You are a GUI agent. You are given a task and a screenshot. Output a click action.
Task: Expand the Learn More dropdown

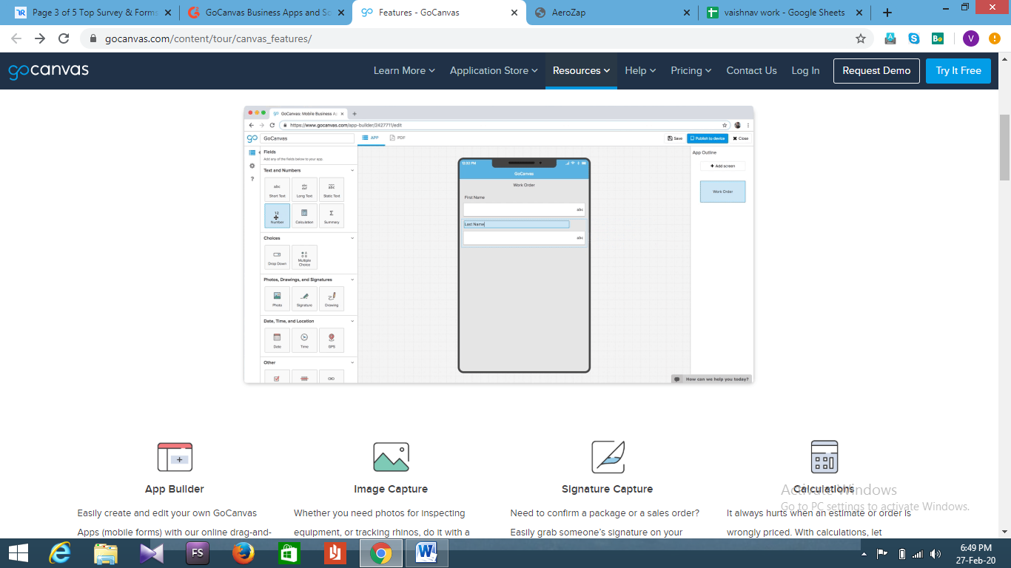(x=404, y=71)
